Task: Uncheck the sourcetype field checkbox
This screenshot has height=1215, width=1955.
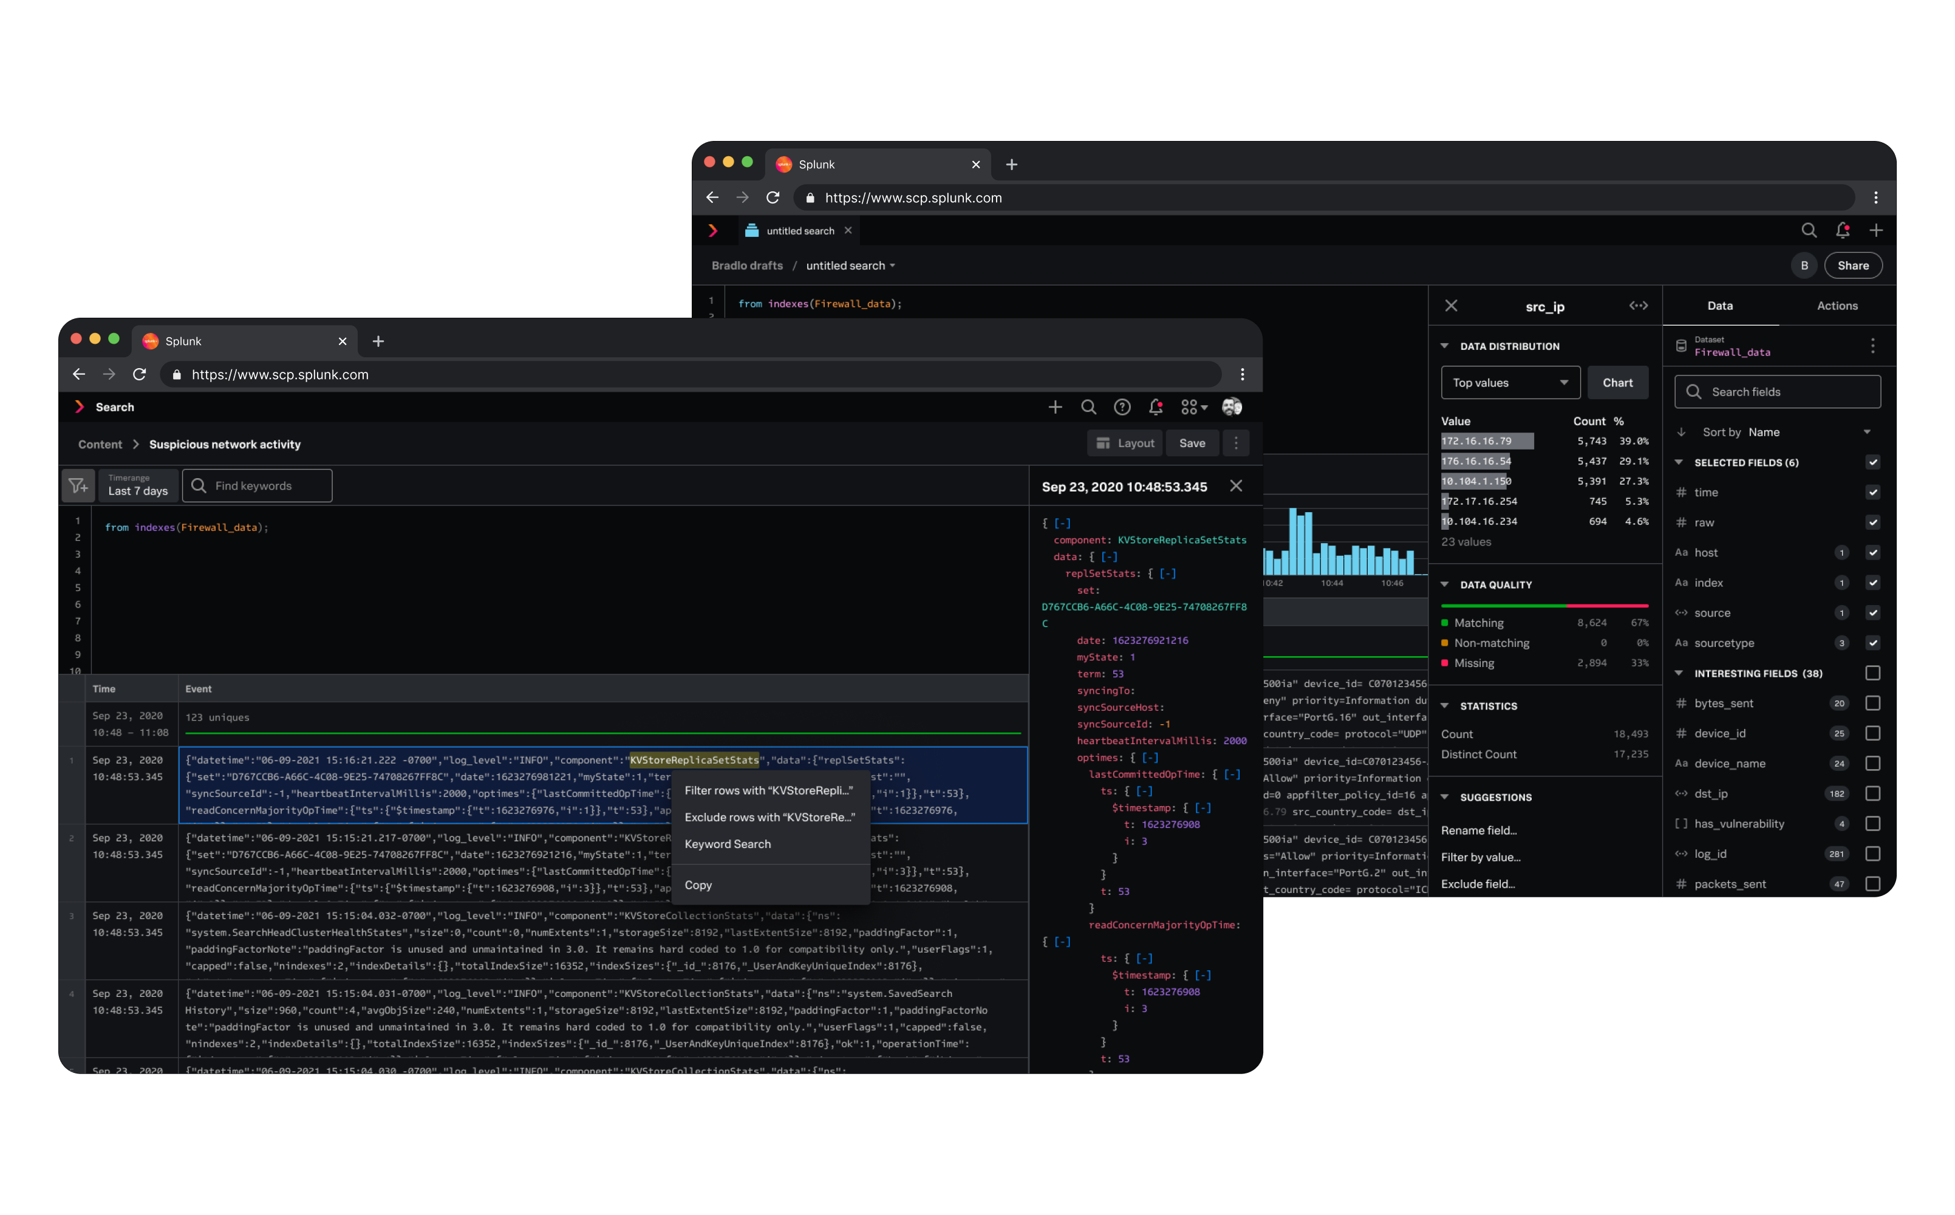Action: pyautogui.click(x=1873, y=644)
